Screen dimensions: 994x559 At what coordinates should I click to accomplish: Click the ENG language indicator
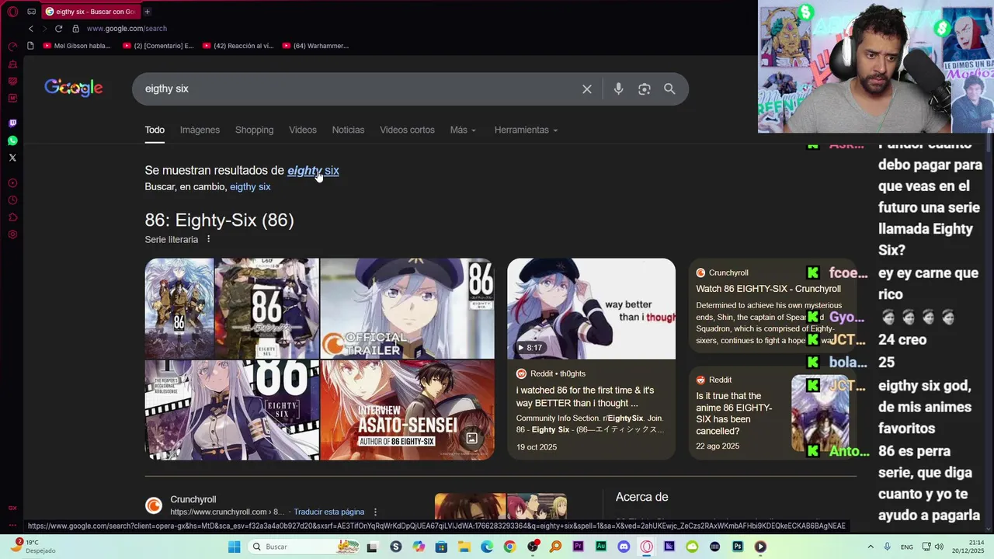[907, 547]
